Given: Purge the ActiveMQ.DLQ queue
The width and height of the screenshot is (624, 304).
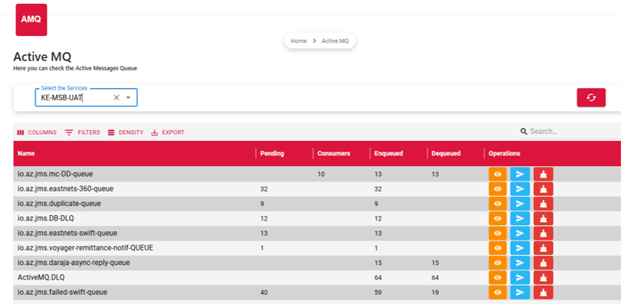Looking at the screenshot, I should [x=544, y=278].
